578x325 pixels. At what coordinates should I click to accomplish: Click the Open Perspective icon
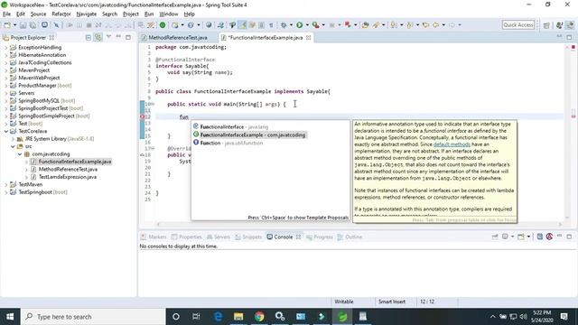click(x=546, y=25)
